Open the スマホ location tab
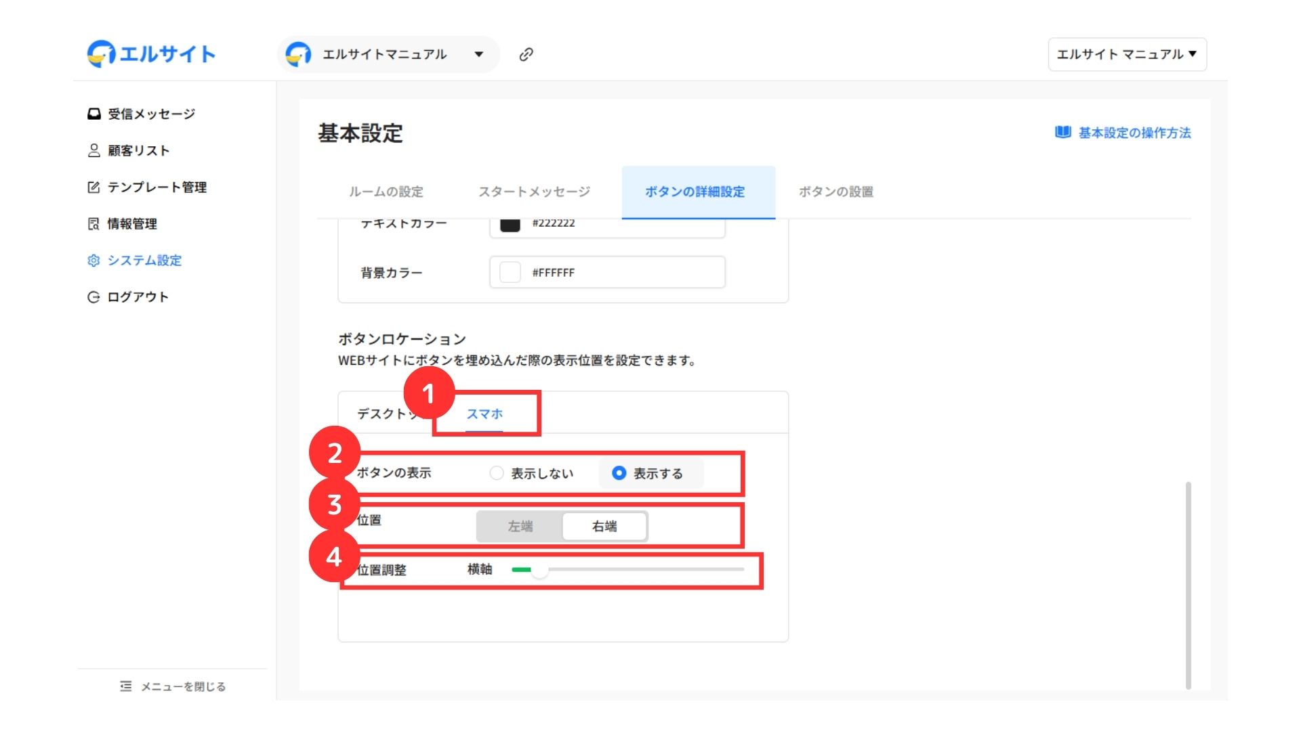This screenshot has height=731, width=1301. (484, 414)
